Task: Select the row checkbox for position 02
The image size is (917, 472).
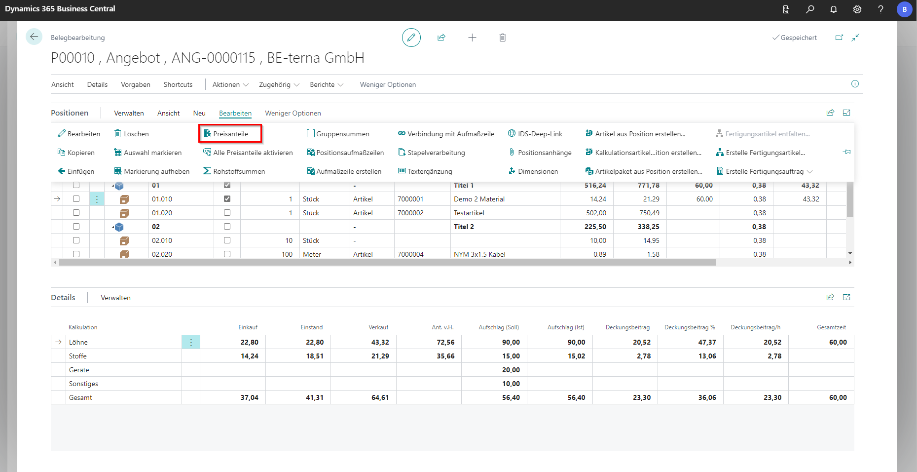Action: pos(76,227)
